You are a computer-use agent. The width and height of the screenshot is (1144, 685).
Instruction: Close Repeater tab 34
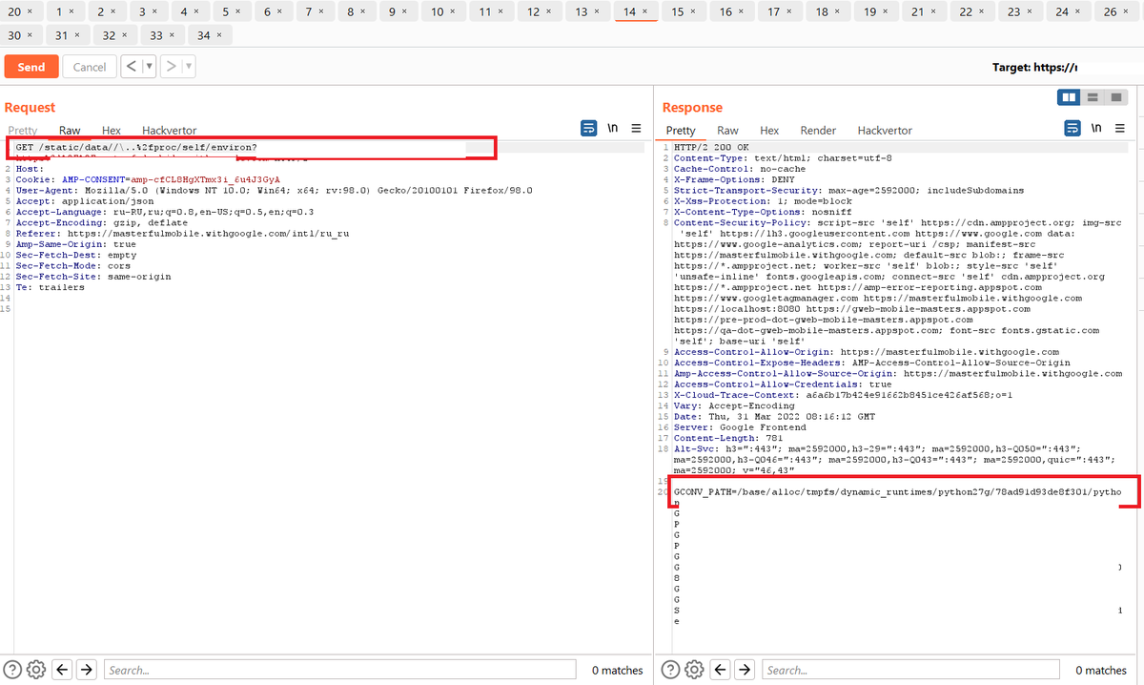click(x=220, y=35)
